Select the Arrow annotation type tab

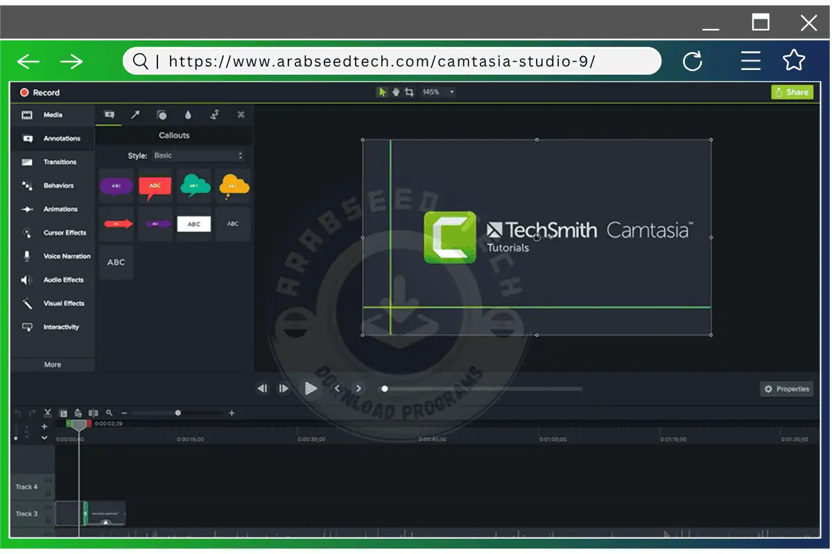click(x=136, y=114)
